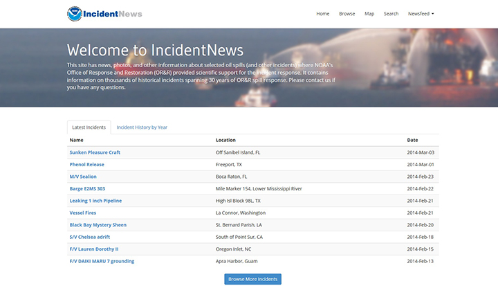Switch to Incident History by Year tab

pos(142,127)
